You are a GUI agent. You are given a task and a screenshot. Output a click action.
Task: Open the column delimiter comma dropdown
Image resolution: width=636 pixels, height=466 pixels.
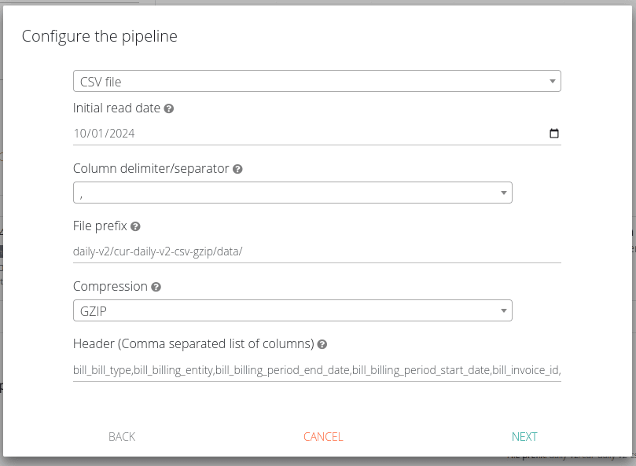[x=292, y=193]
